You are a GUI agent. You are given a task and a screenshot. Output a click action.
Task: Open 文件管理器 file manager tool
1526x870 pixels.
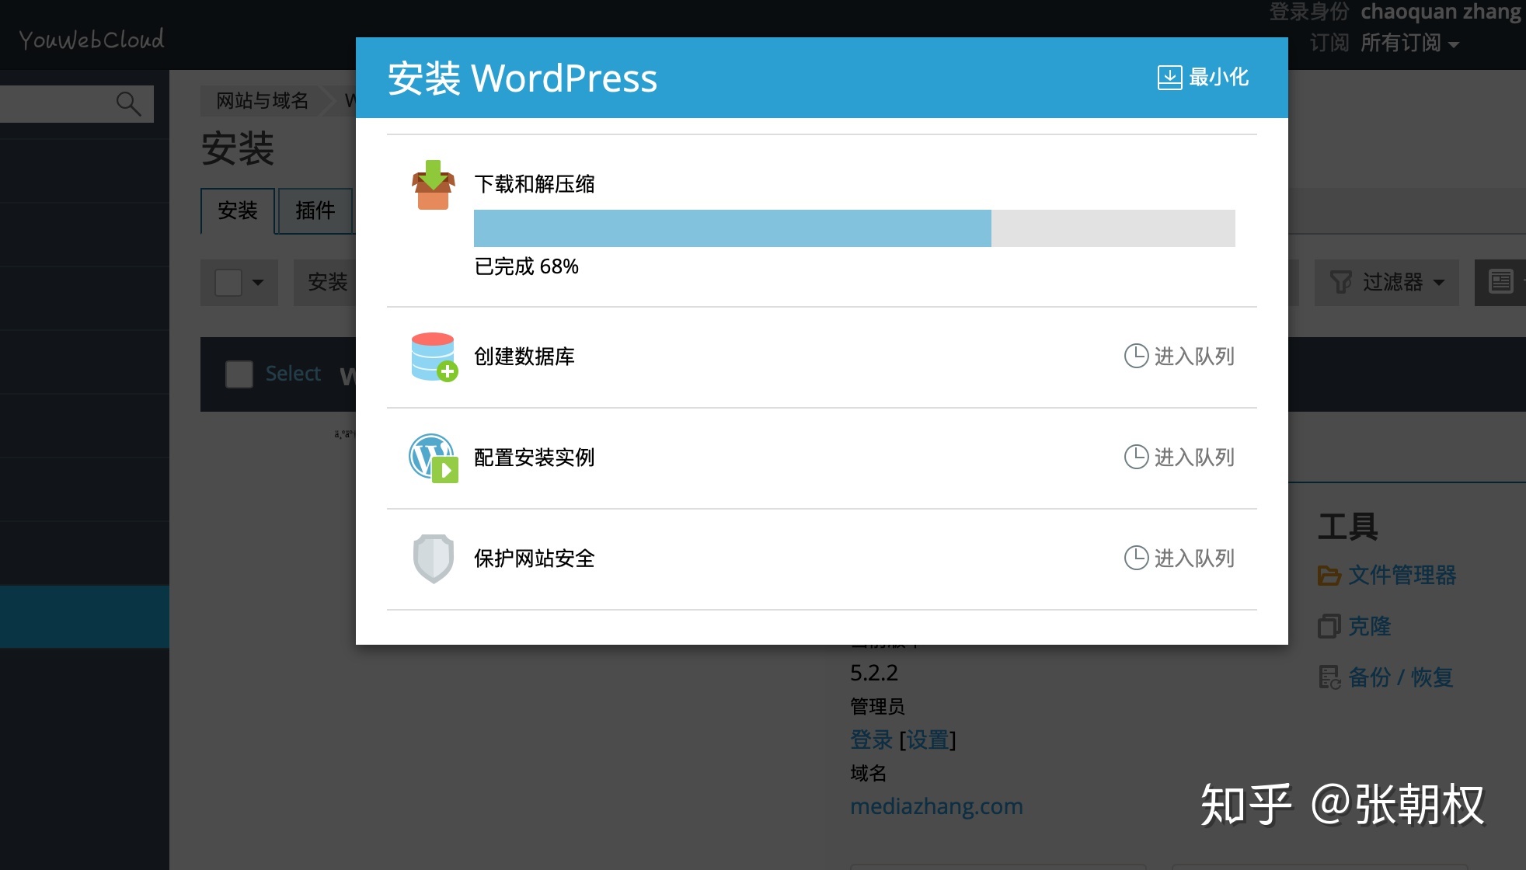click(x=1401, y=576)
